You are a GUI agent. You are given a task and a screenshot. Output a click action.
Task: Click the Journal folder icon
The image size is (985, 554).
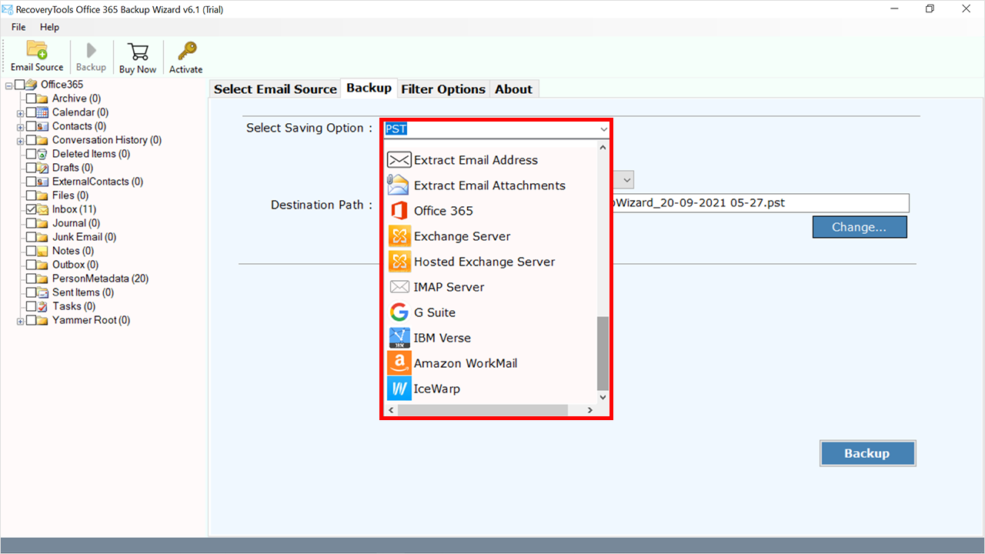(44, 223)
